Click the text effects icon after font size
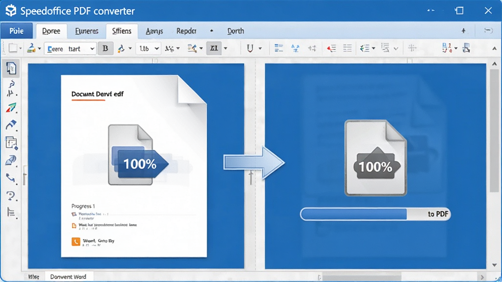Screen dimensions: 502x282 pos(169,48)
